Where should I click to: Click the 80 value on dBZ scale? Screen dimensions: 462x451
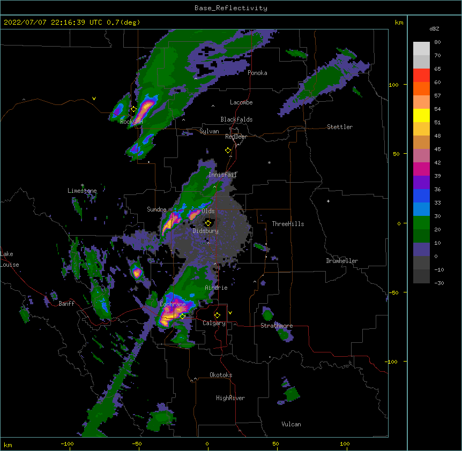coord(437,42)
